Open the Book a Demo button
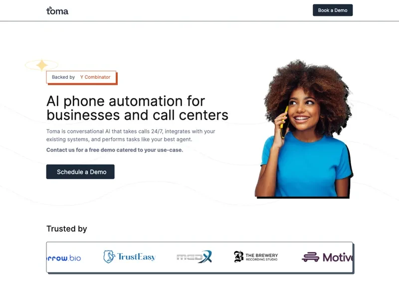The height and width of the screenshot is (287, 399). tap(333, 10)
